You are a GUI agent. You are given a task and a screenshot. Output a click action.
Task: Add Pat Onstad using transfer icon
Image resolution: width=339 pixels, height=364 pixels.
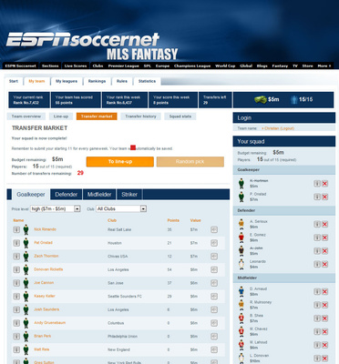pyautogui.click(x=214, y=243)
